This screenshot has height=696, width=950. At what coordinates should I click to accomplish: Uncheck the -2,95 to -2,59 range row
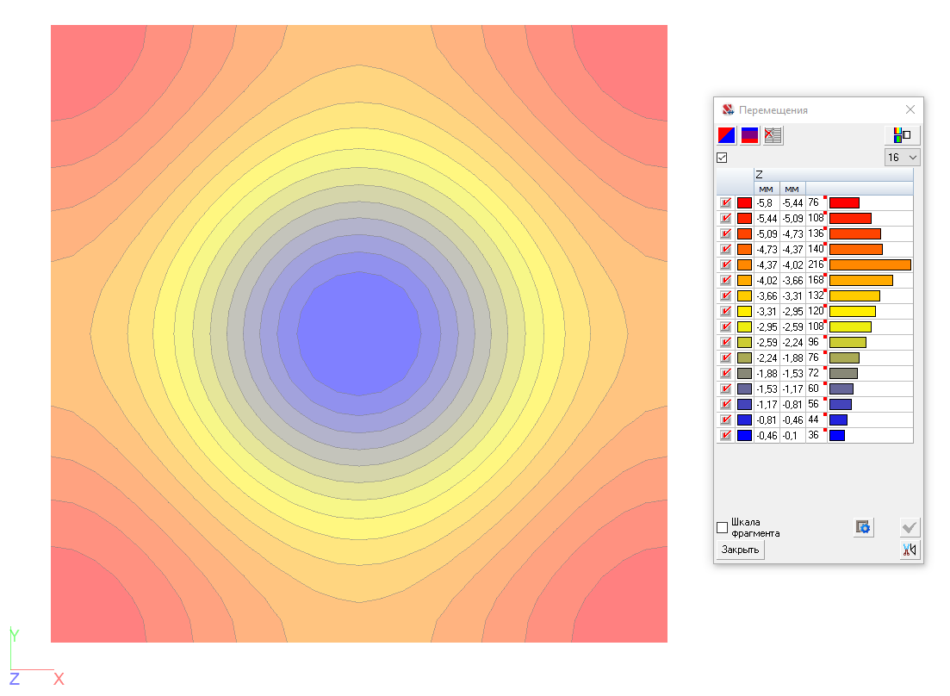pyautogui.click(x=725, y=326)
